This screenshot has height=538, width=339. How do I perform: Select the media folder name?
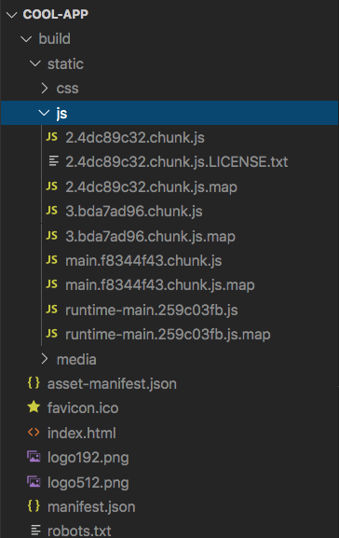(x=76, y=360)
